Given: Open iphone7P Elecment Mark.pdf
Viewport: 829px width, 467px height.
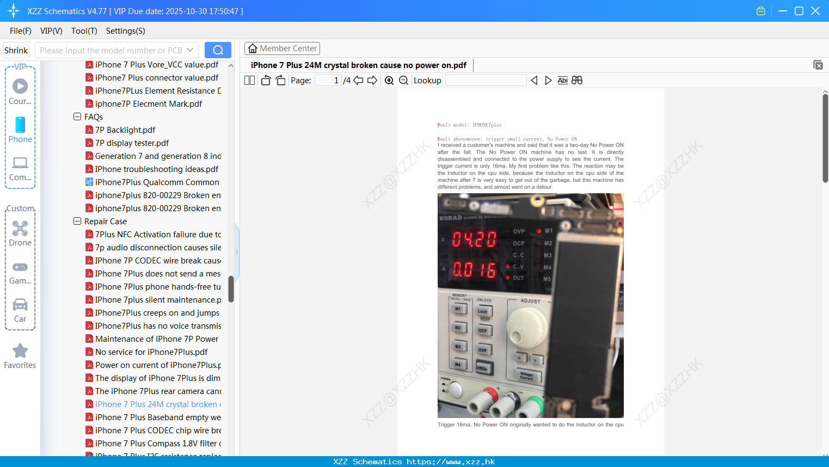Looking at the screenshot, I should point(144,104).
